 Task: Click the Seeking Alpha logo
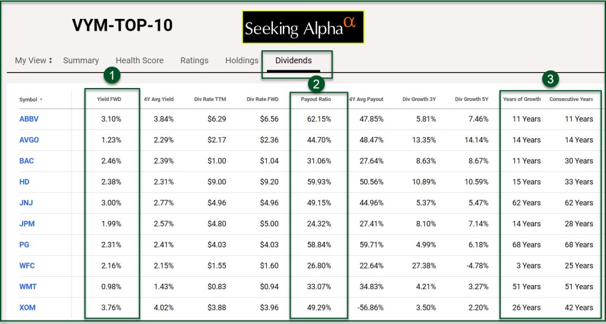(x=302, y=27)
